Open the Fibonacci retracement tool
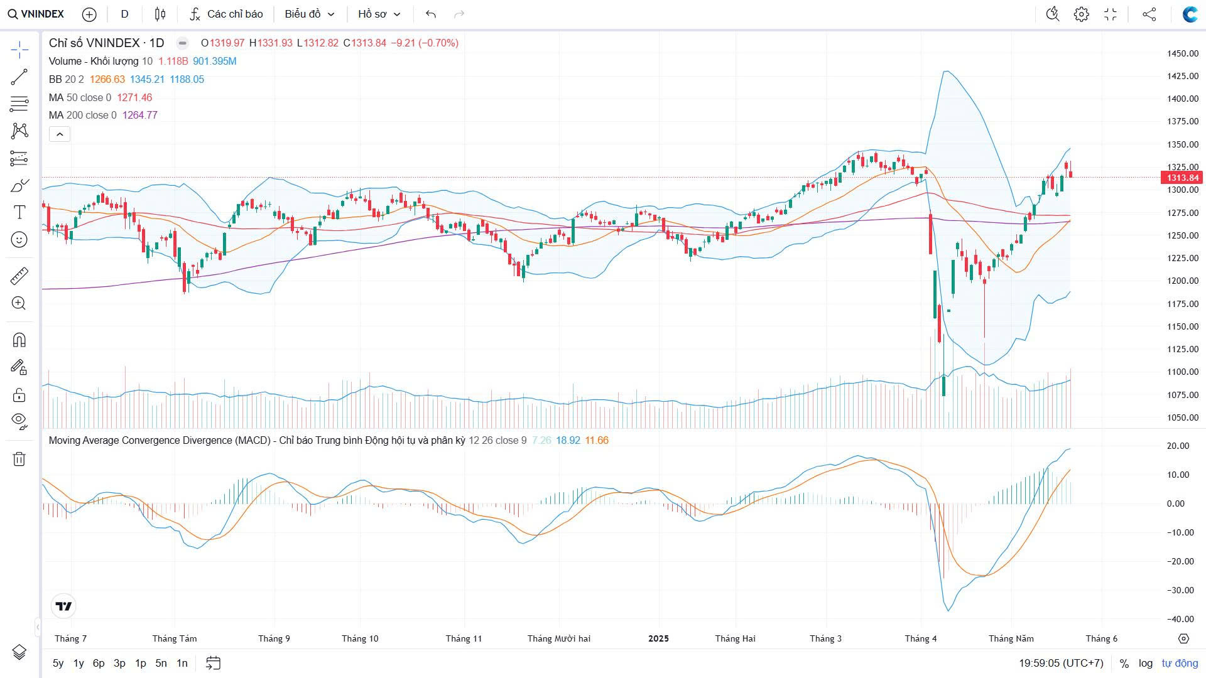Viewport: 1206px width, 678px height. tap(19, 104)
